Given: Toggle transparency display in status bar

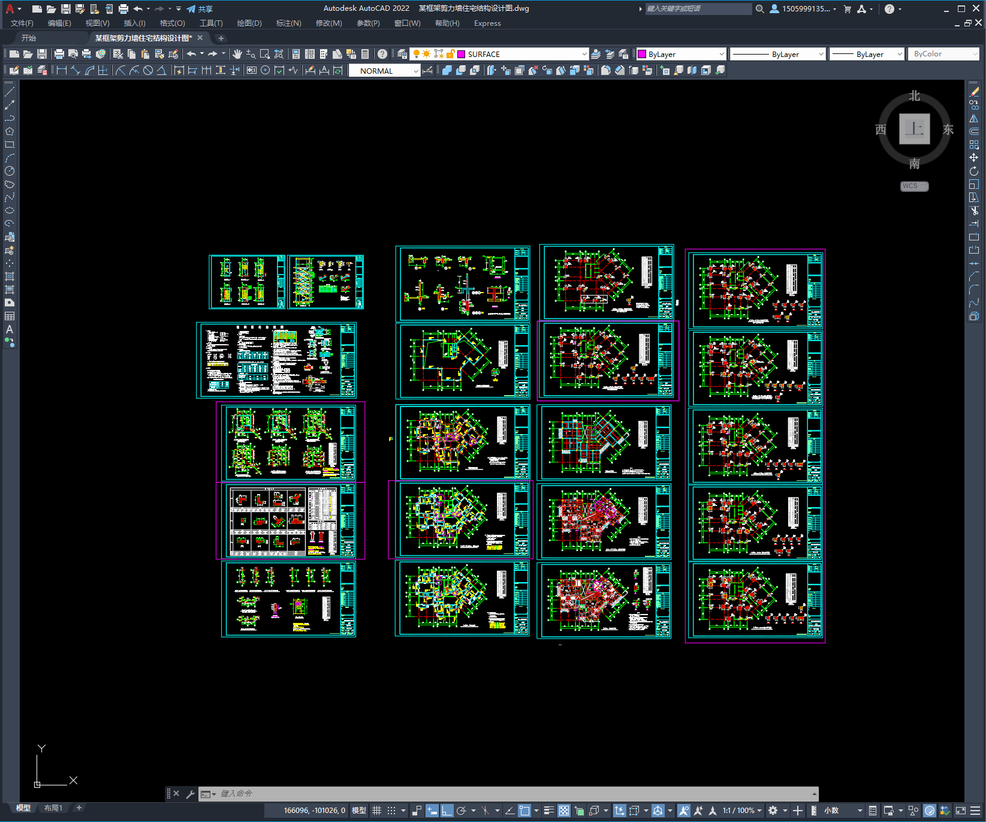Looking at the screenshot, I should [564, 811].
